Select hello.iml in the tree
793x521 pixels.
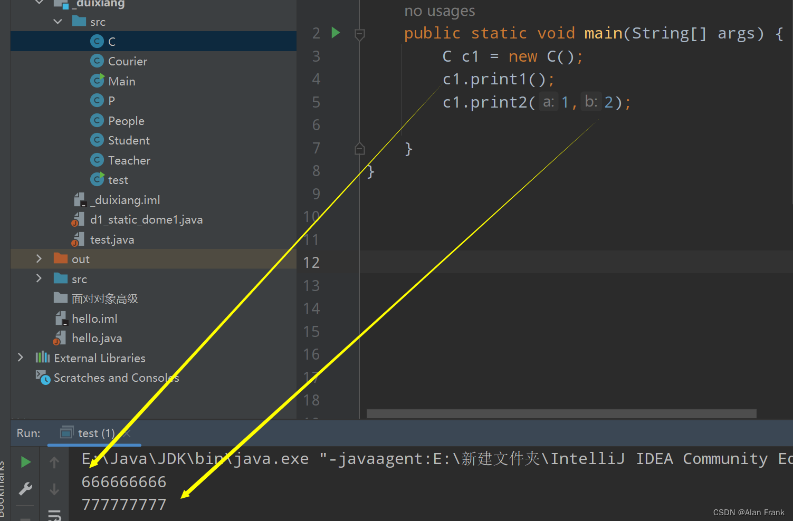[94, 319]
